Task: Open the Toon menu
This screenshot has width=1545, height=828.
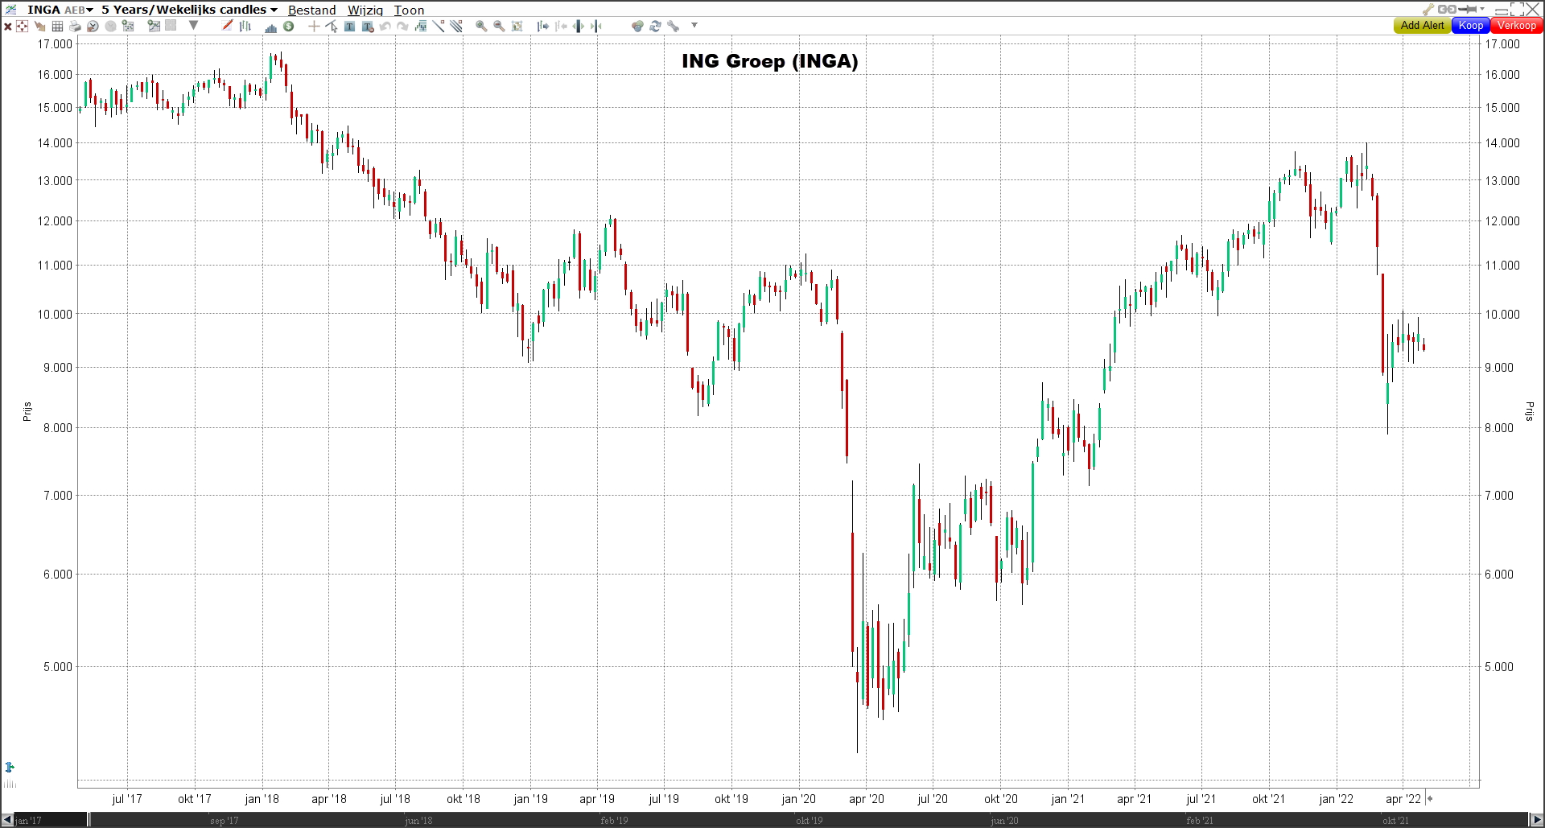Action: pyautogui.click(x=409, y=10)
